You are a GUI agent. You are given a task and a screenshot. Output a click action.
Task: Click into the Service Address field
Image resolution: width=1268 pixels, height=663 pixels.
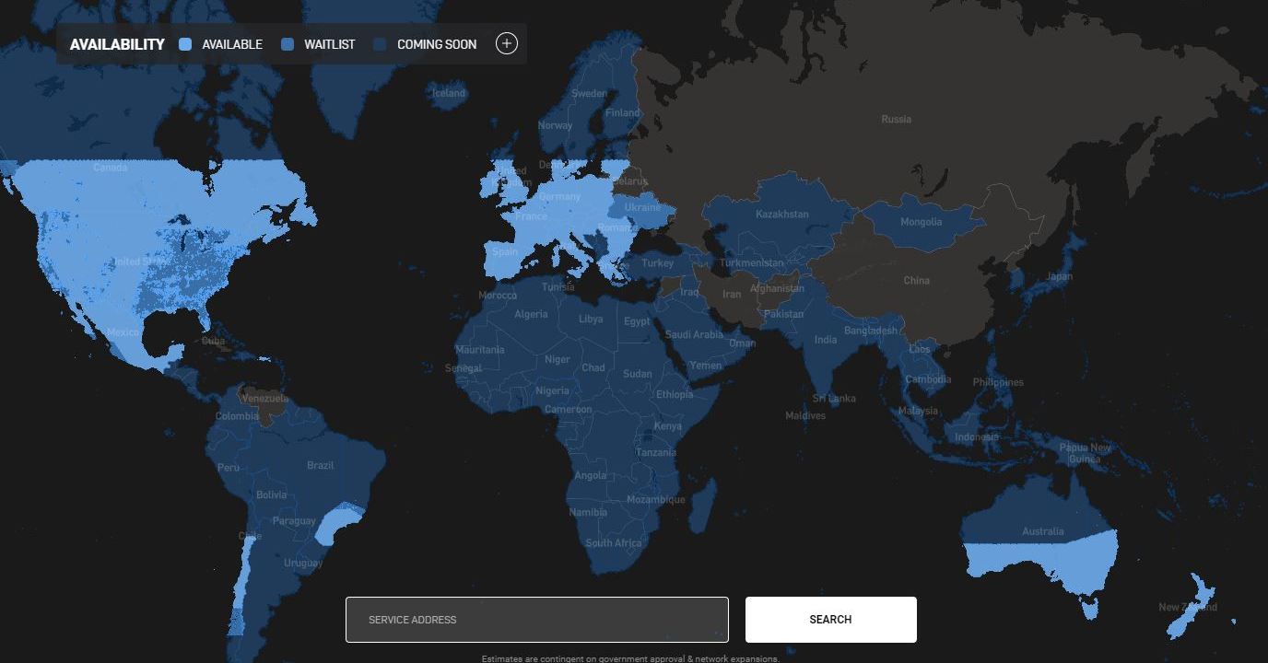point(536,620)
